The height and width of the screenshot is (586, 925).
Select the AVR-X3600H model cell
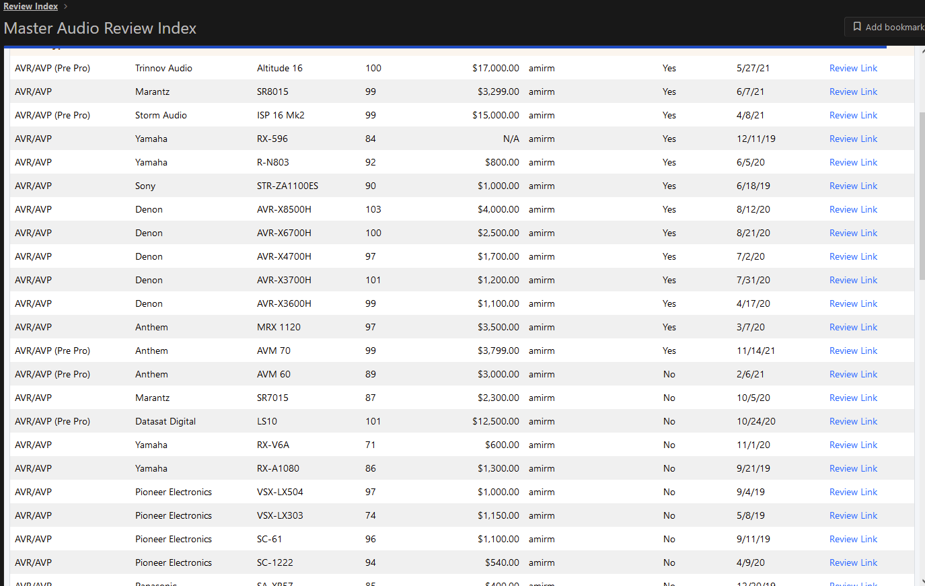(284, 303)
